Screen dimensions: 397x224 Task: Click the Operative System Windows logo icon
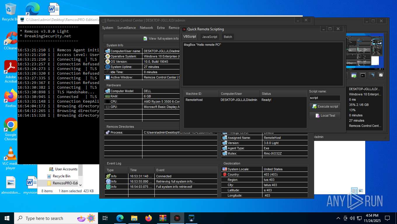108,56
